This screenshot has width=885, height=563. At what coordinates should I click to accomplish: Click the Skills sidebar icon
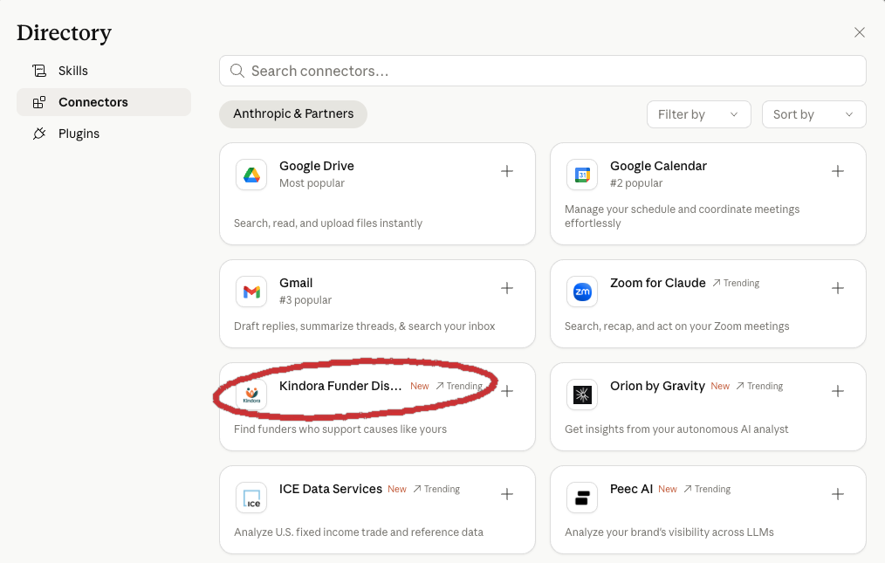[39, 71]
